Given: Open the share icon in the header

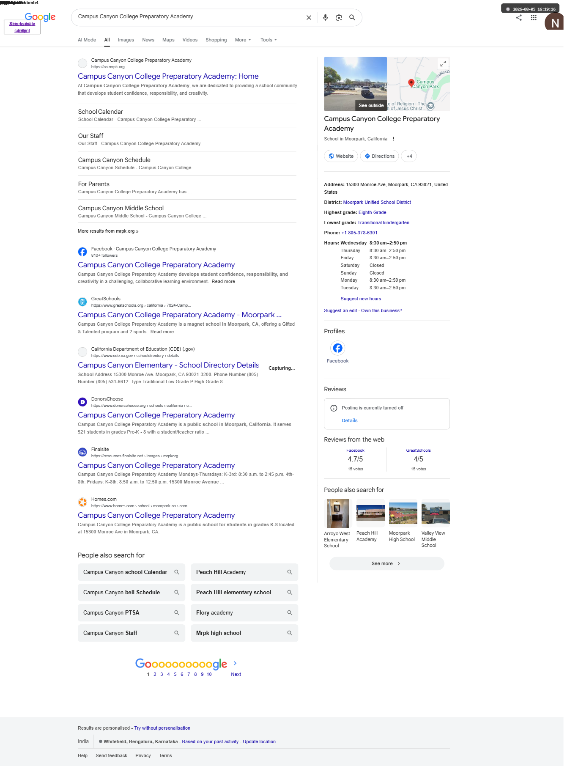Looking at the screenshot, I should [519, 17].
